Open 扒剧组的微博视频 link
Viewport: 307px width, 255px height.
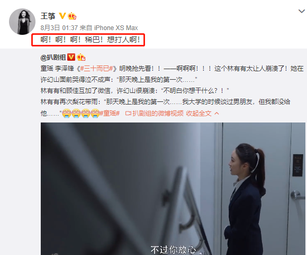[x=158, y=114]
